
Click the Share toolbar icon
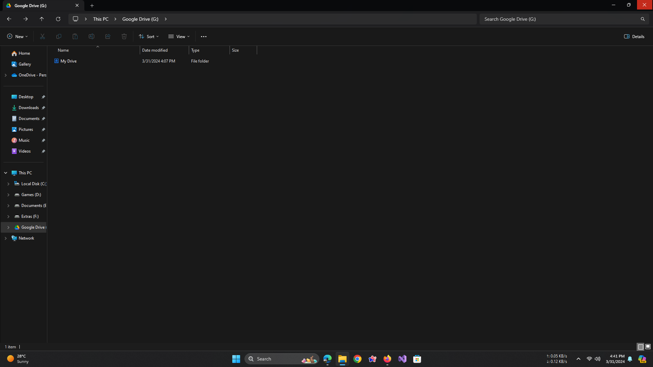pyautogui.click(x=108, y=36)
